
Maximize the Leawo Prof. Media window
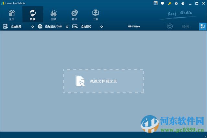coord(197,4)
